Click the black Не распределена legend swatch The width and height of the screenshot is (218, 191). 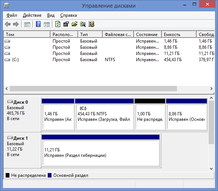pyautogui.click(x=8, y=175)
